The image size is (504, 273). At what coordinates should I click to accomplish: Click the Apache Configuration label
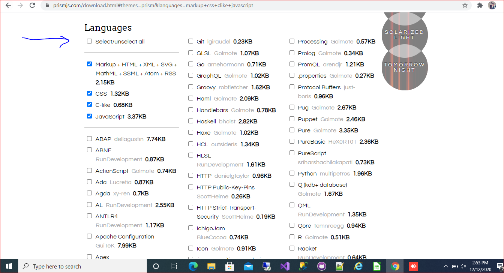point(125,237)
